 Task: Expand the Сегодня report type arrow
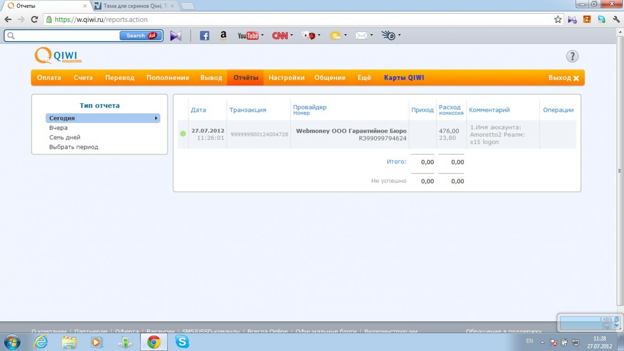pyautogui.click(x=156, y=118)
